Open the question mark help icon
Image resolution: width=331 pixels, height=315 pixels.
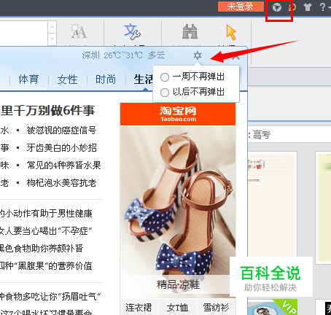[x=322, y=7]
